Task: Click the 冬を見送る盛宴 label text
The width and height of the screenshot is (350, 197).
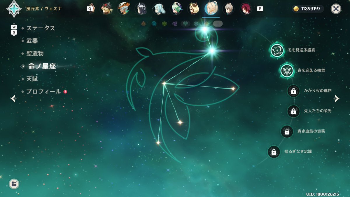Action: point(301,50)
